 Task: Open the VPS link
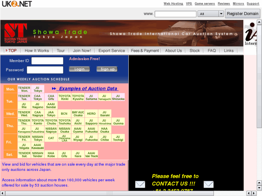[x=189, y=4]
